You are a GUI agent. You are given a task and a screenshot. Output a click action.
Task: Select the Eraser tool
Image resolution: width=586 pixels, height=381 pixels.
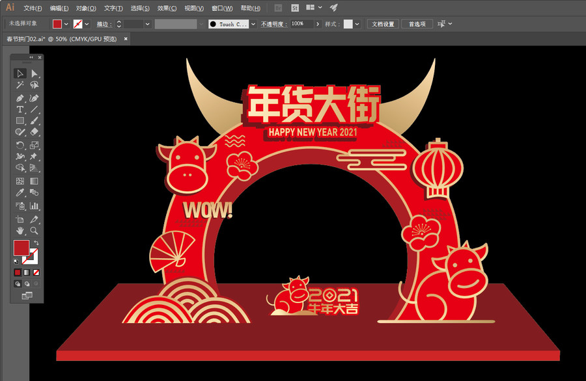34,132
